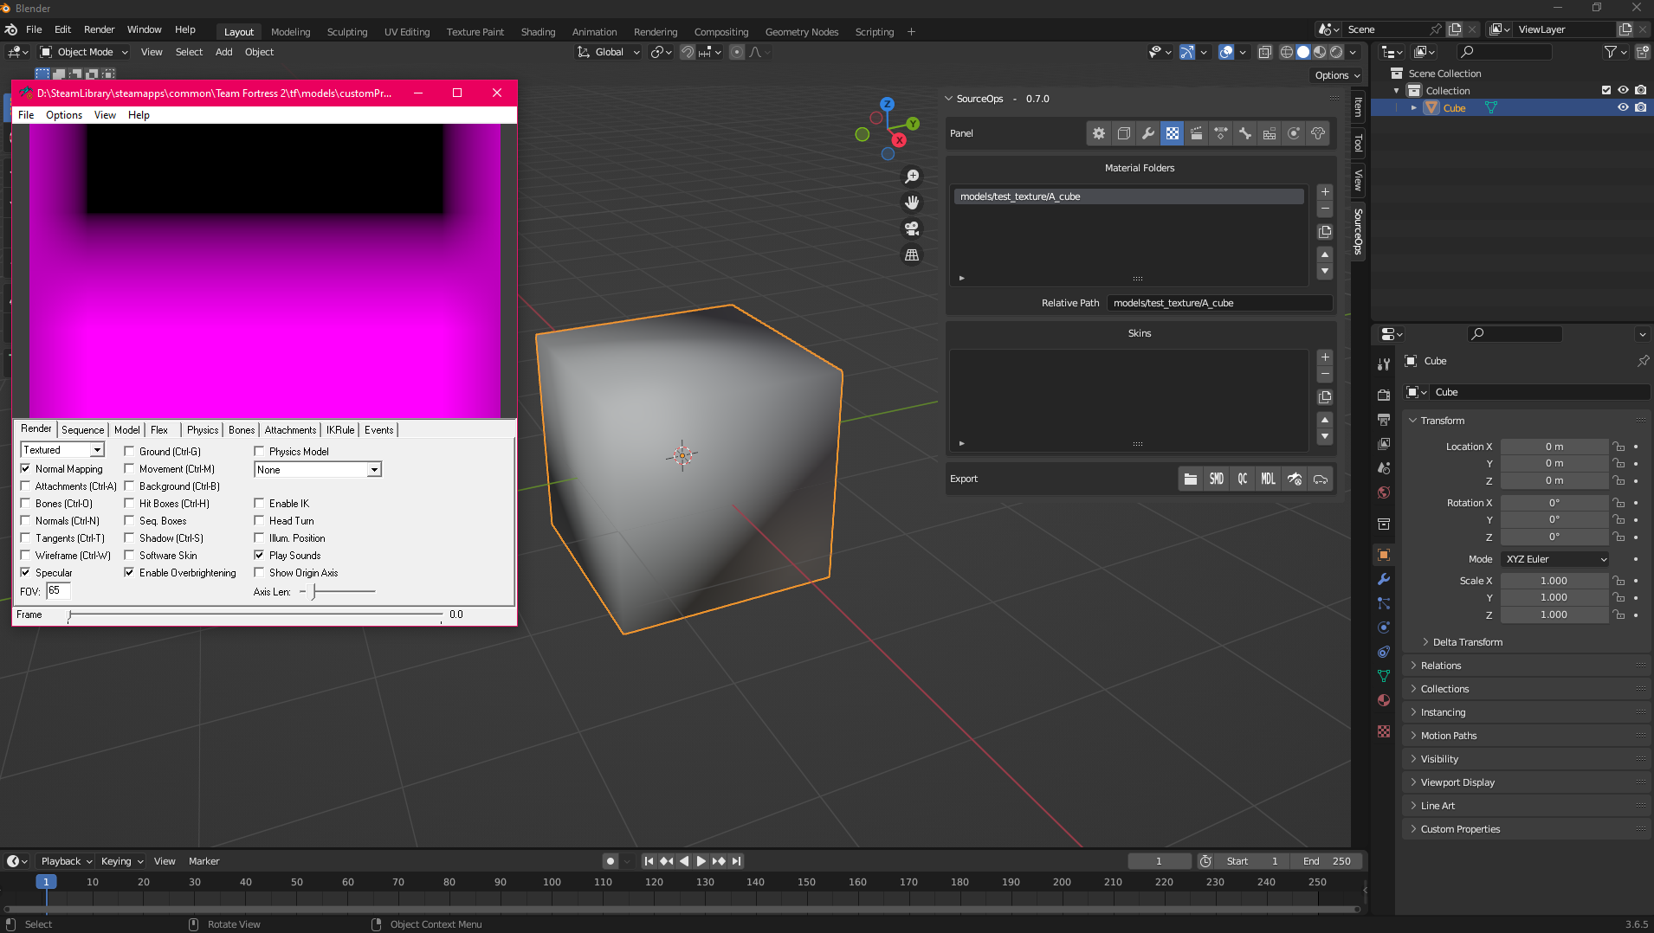Open the Object Constraints properties tab
The width and height of the screenshot is (1654, 933).
(1384, 652)
